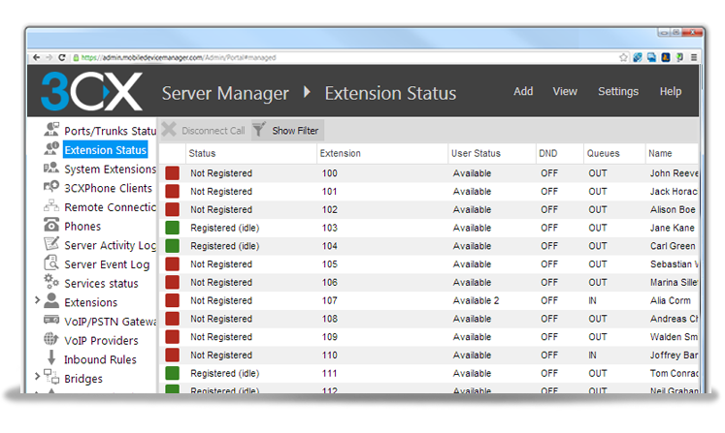Expand the Extensions tree node
725x433 pixels.
tap(37, 300)
